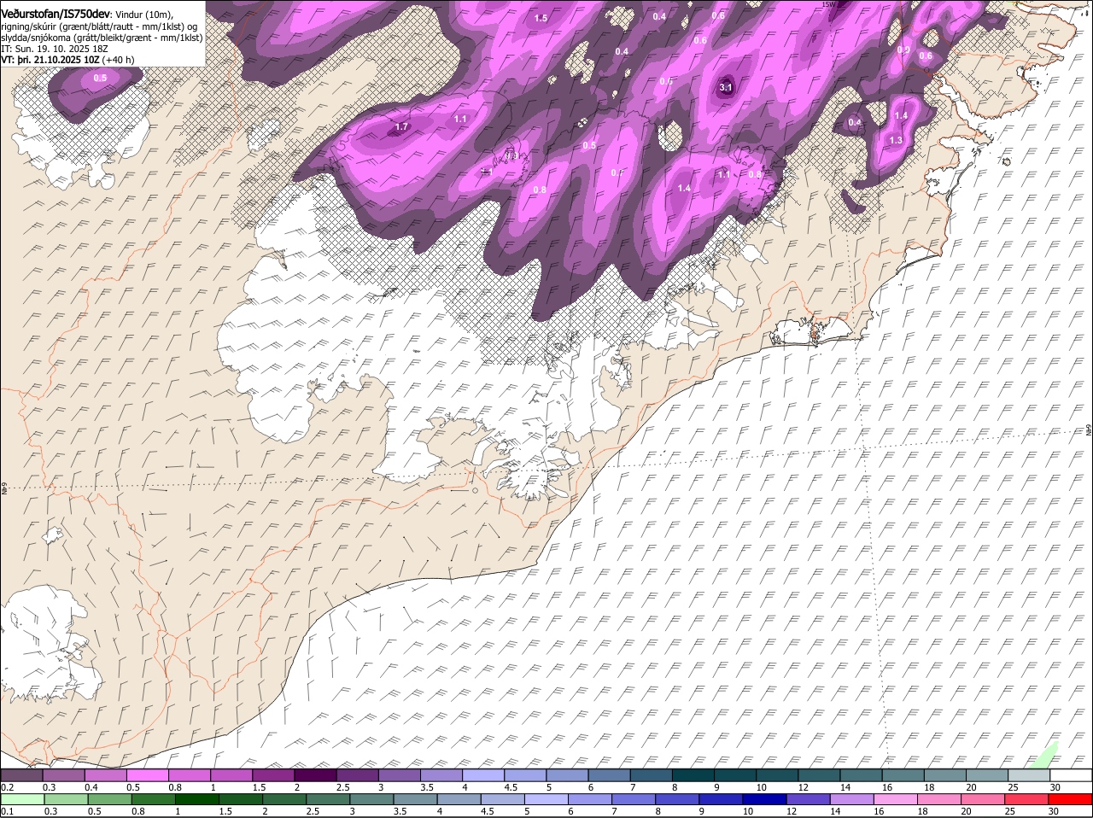The width and height of the screenshot is (1093, 818).
Task: Click upper legend swatch between 4 and 4.5
Action: (x=483, y=774)
